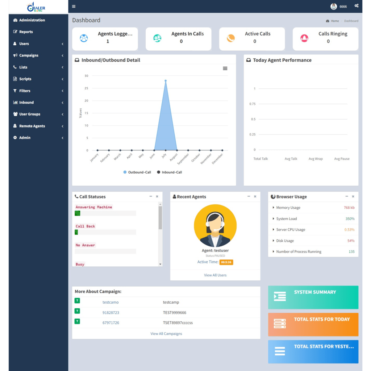Minimize the Browser Usage panel

click(x=347, y=196)
